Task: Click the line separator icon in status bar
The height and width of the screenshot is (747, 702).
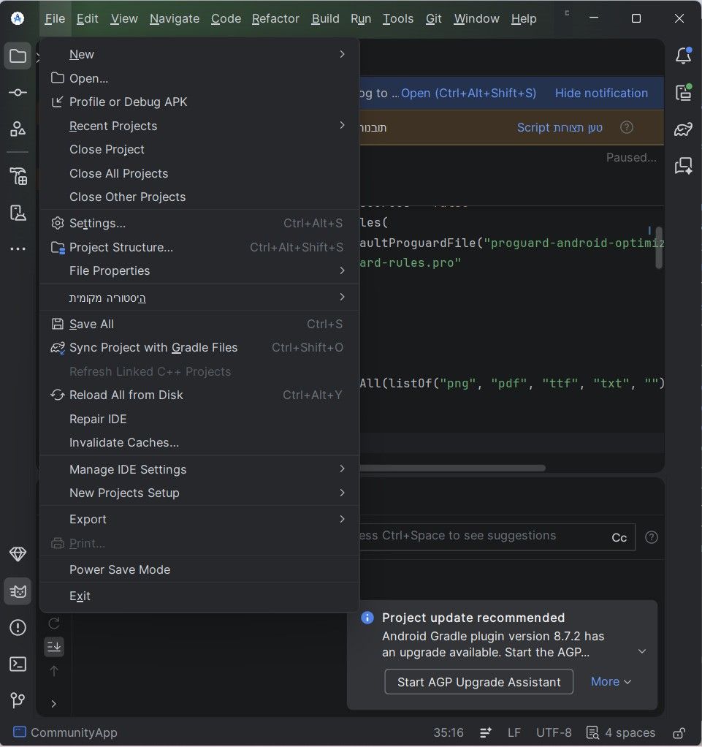Action: pos(485,732)
